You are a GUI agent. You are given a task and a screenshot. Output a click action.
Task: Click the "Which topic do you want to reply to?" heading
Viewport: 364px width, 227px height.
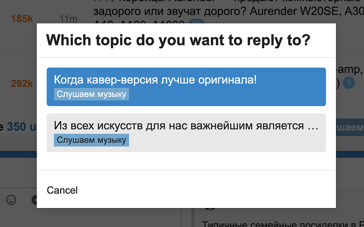(178, 40)
